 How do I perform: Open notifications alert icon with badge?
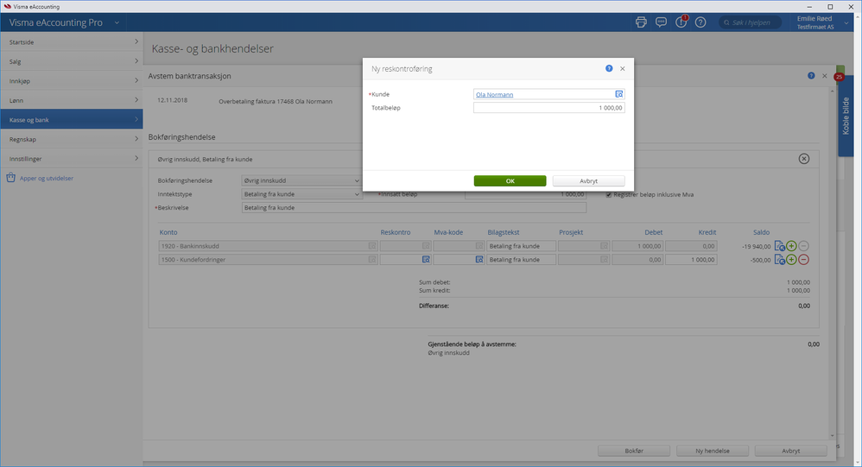[681, 22]
